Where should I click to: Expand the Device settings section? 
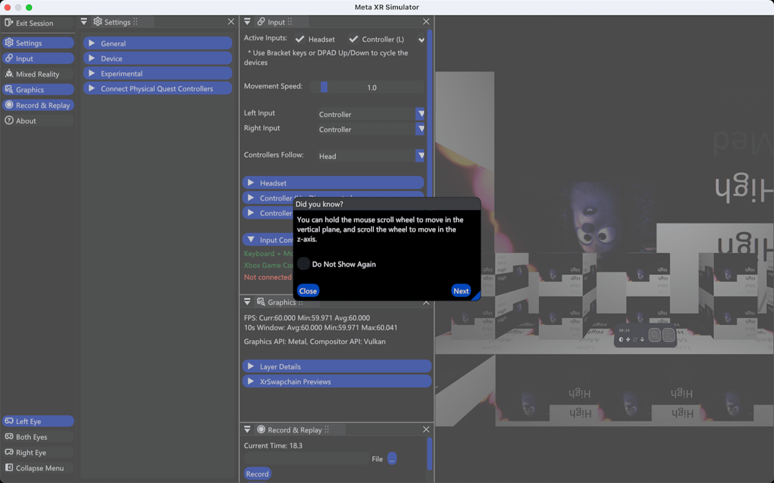(157, 59)
